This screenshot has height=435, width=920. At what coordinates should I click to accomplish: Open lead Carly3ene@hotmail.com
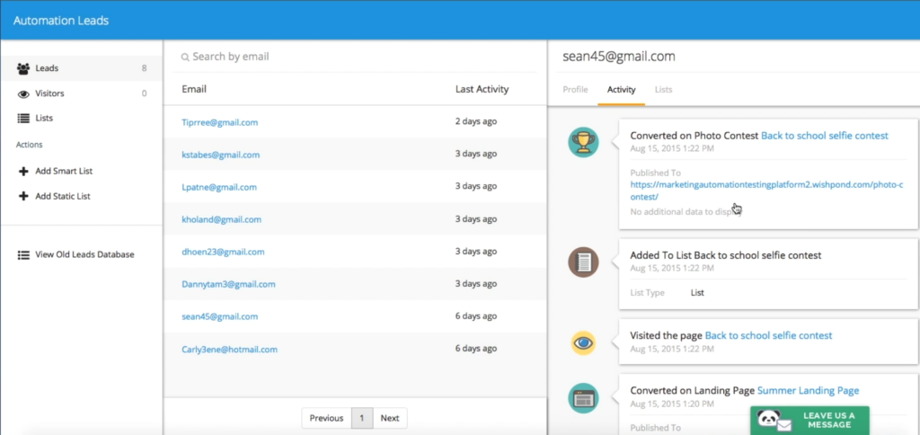[229, 350]
